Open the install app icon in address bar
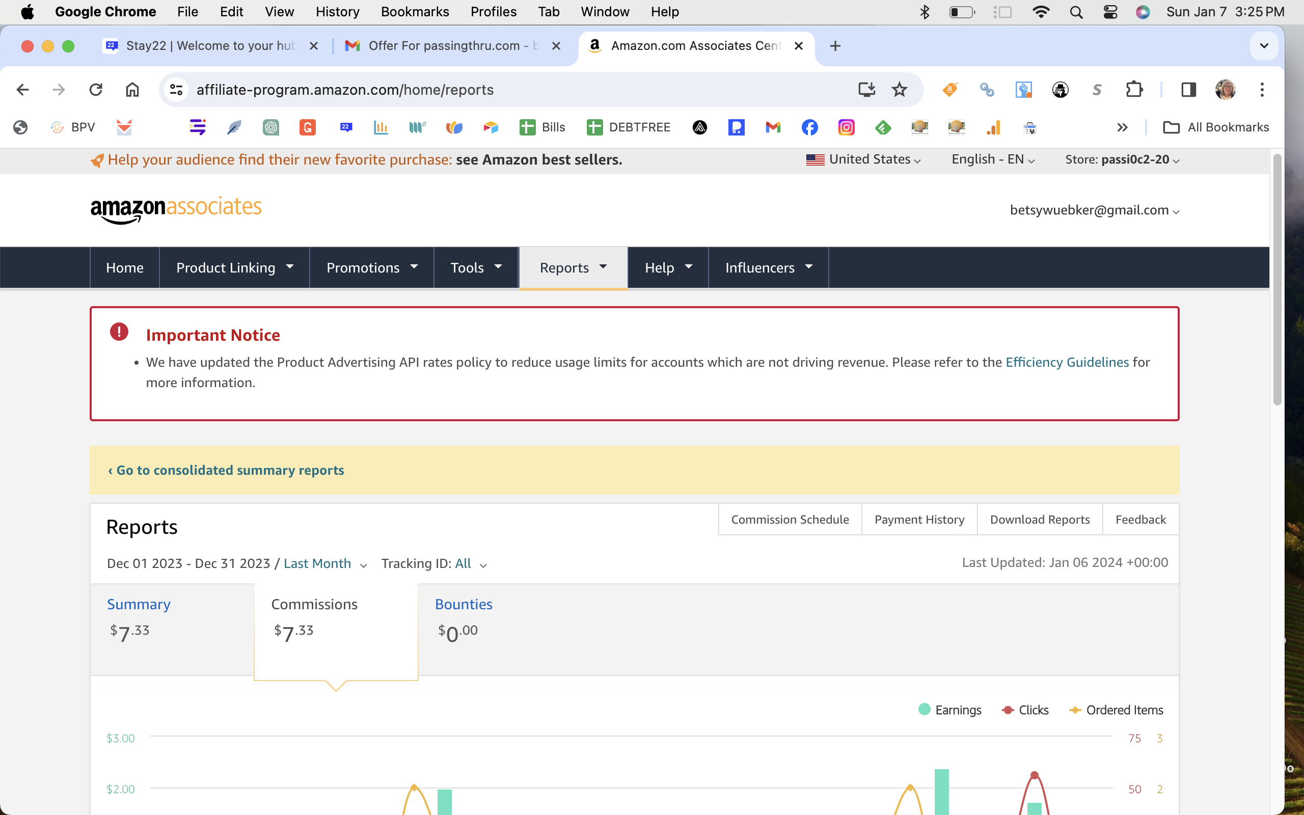This screenshot has width=1304, height=815. click(866, 90)
